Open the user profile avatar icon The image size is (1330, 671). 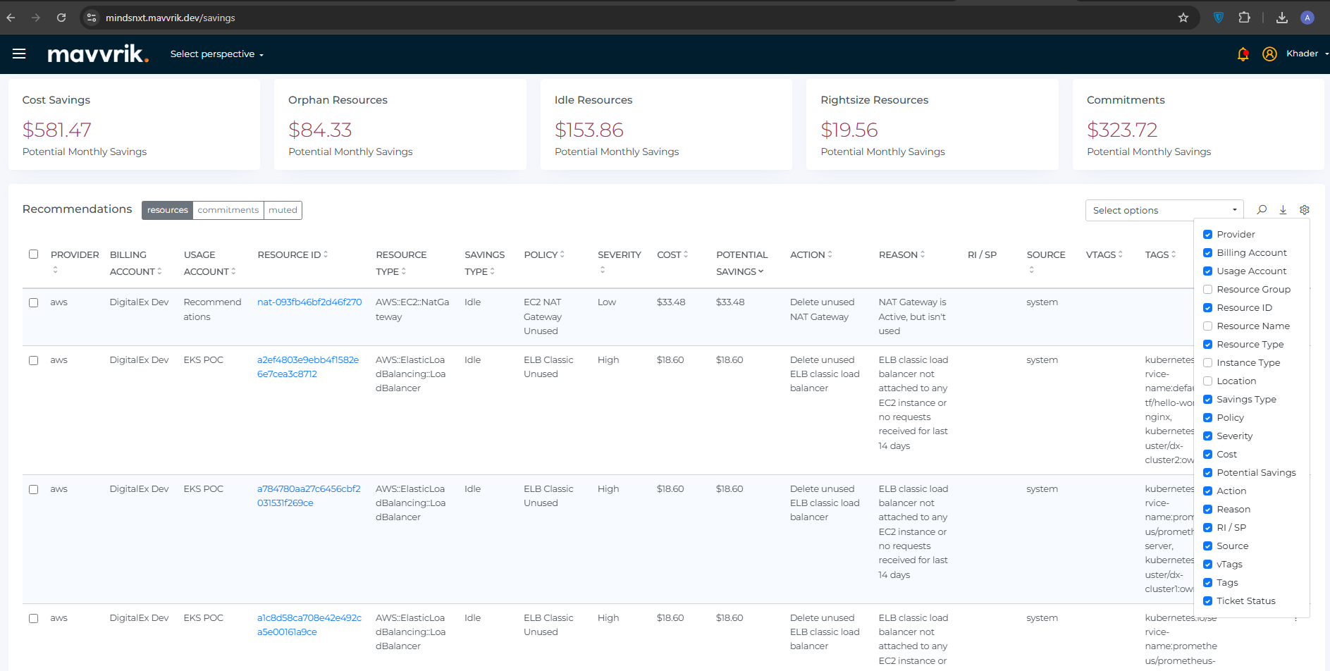pyautogui.click(x=1269, y=54)
